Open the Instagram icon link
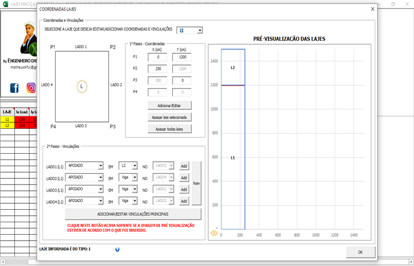The image size is (414, 266). pos(31,88)
